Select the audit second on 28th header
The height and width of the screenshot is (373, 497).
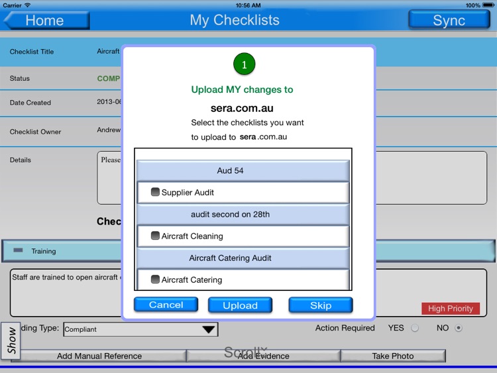[243, 214]
